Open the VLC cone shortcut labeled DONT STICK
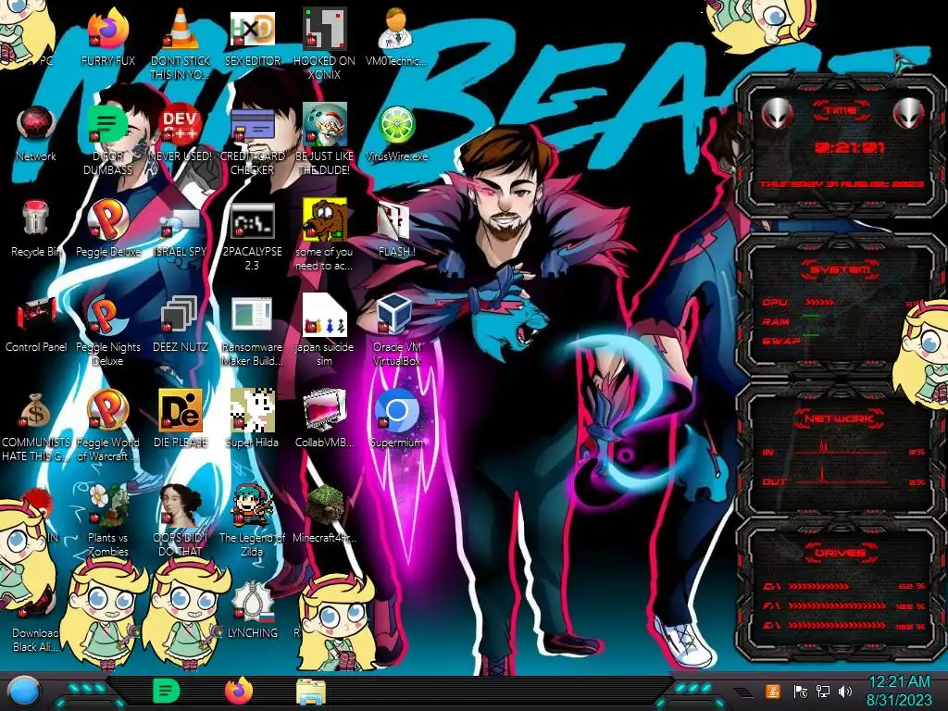Viewport: 948px width, 711px height. [x=181, y=31]
